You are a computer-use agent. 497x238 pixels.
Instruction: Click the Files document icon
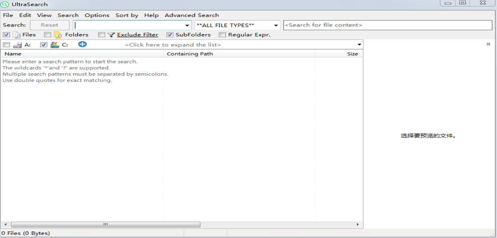(x=17, y=35)
